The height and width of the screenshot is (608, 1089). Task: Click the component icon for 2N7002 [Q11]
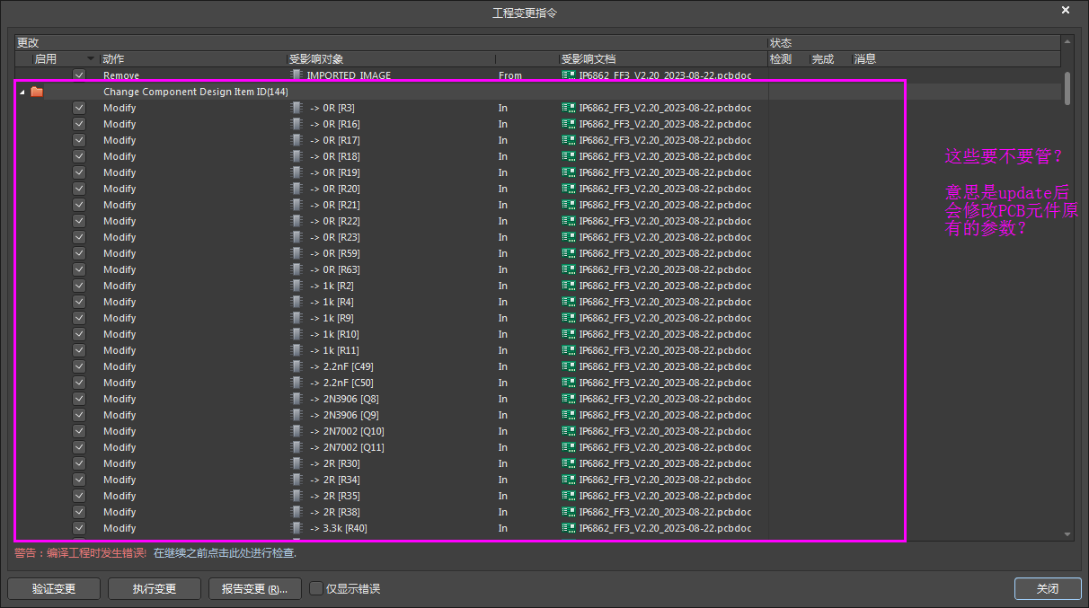tap(297, 447)
